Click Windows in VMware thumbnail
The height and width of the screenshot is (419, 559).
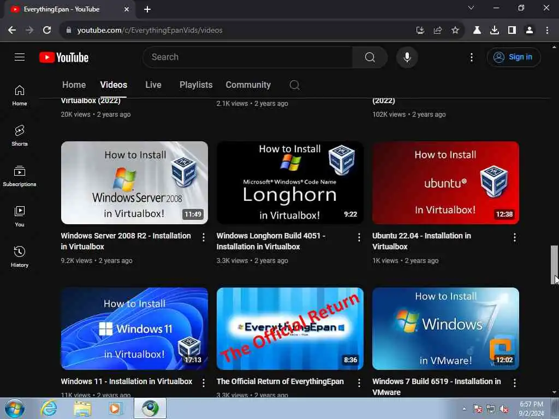[445, 329]
